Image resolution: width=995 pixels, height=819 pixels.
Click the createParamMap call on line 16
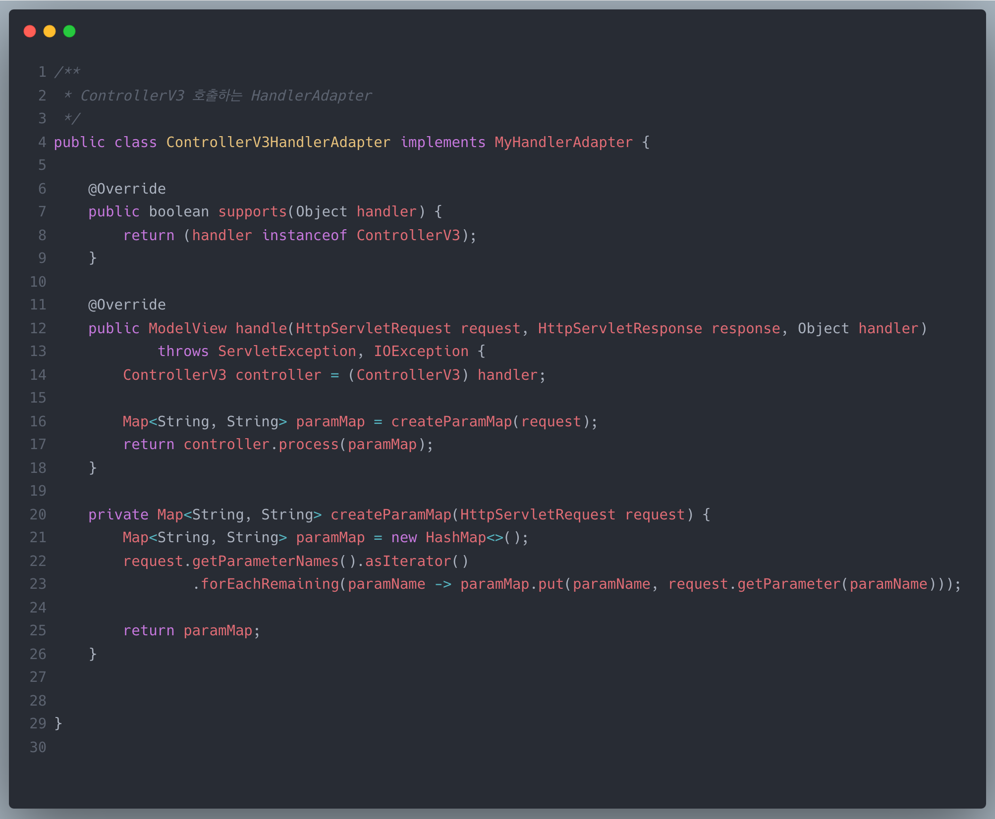pos(451,422)
